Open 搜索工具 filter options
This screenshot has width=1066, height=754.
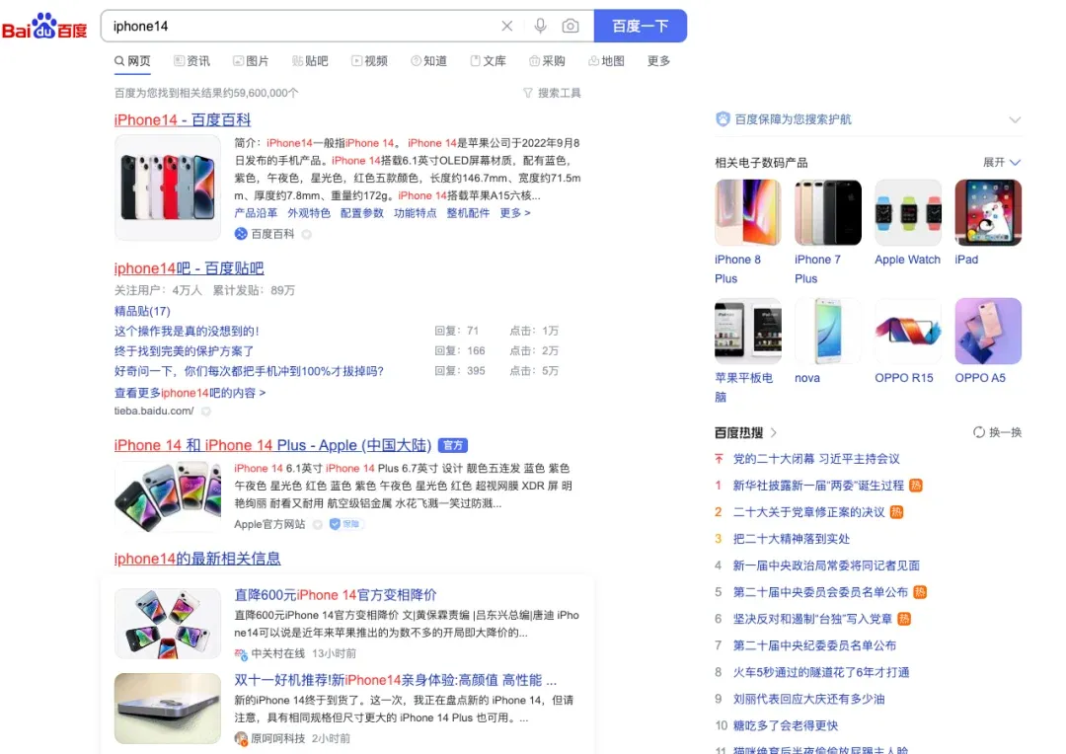tap(552, 93)
